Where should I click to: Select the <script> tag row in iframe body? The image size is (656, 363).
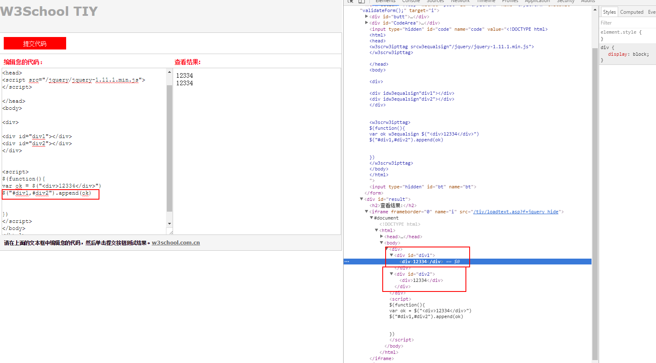click(400, 299)
